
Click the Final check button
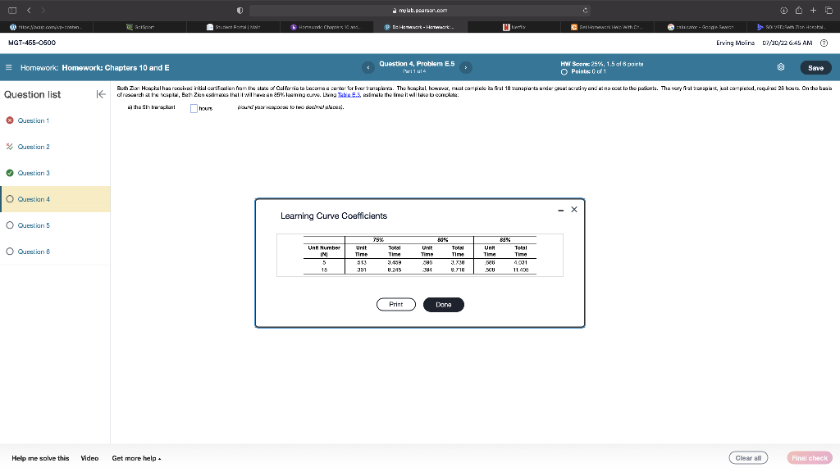pos(810,458)
